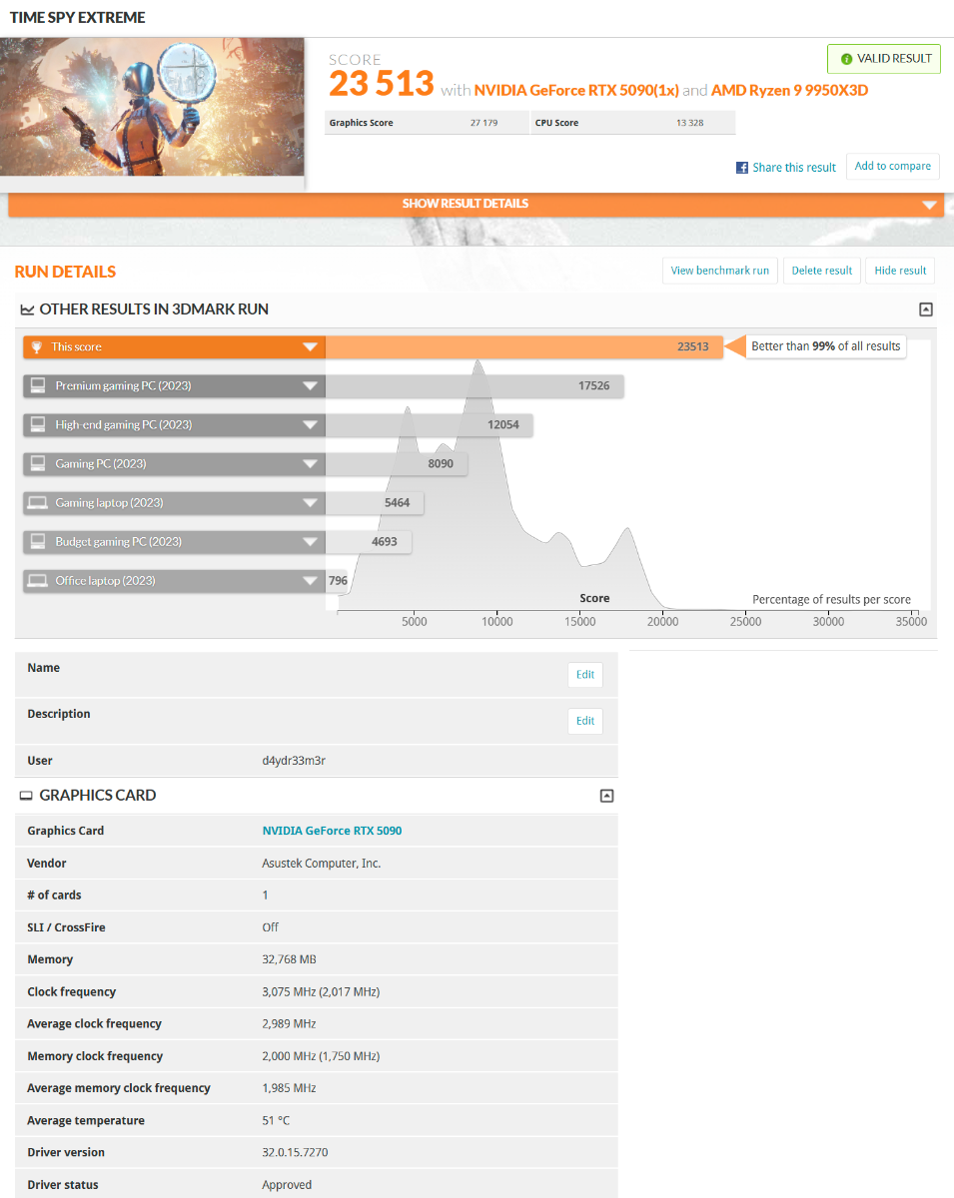Screen dimensions: 954x1198
Task: Click the Valid Result badge
Action: click(883, 59)
